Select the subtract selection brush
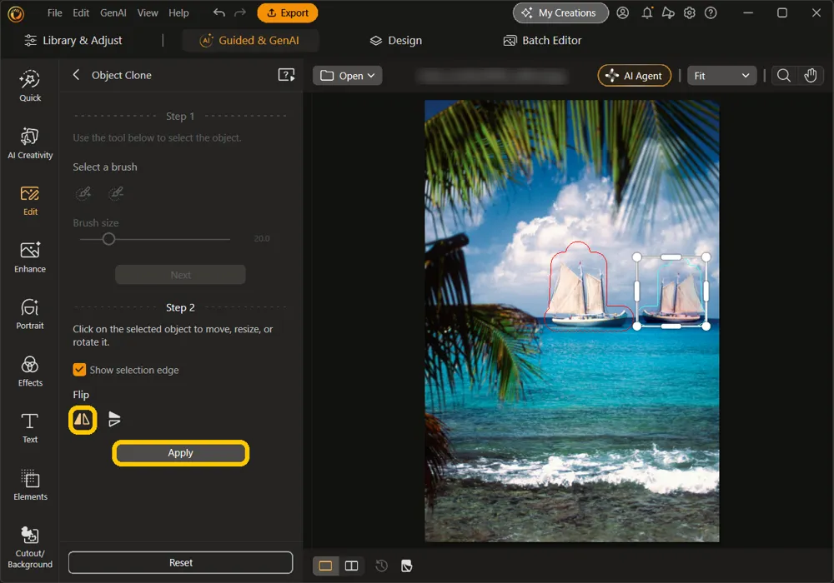834x583 pixels. (116, 192)
